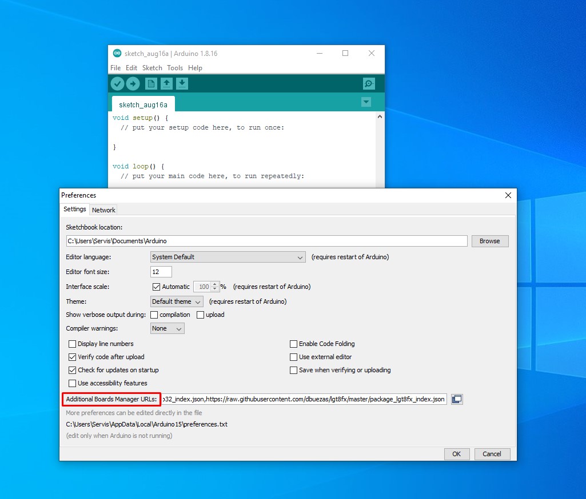586x499 pixels.
Task: Click the Save sketch down-arrow icon
Action: pos(182,84)
